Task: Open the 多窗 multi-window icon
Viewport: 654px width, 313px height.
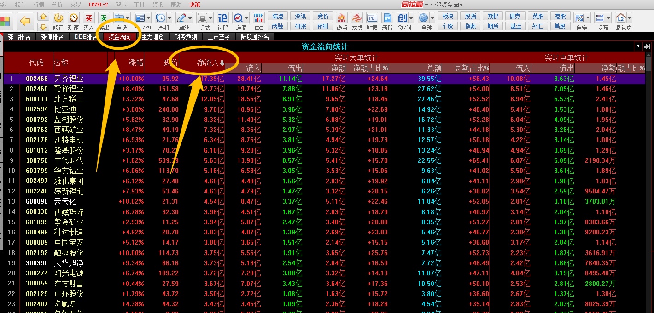Action: [600, 17]
